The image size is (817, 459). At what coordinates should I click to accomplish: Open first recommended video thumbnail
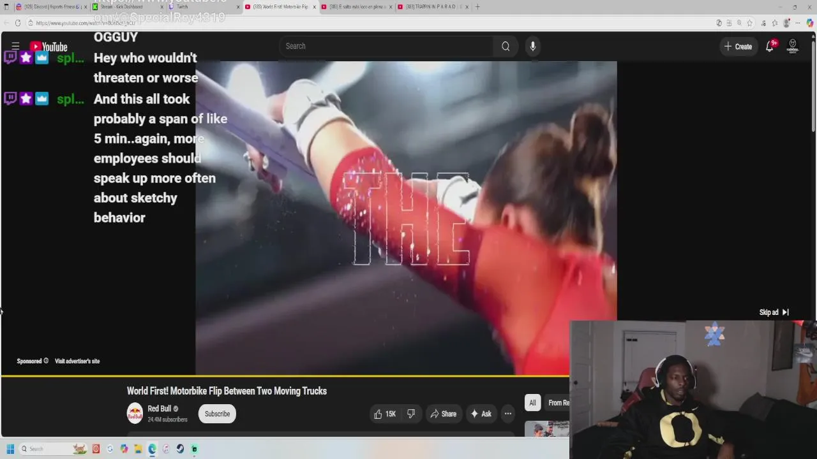(x=547, y=429)
